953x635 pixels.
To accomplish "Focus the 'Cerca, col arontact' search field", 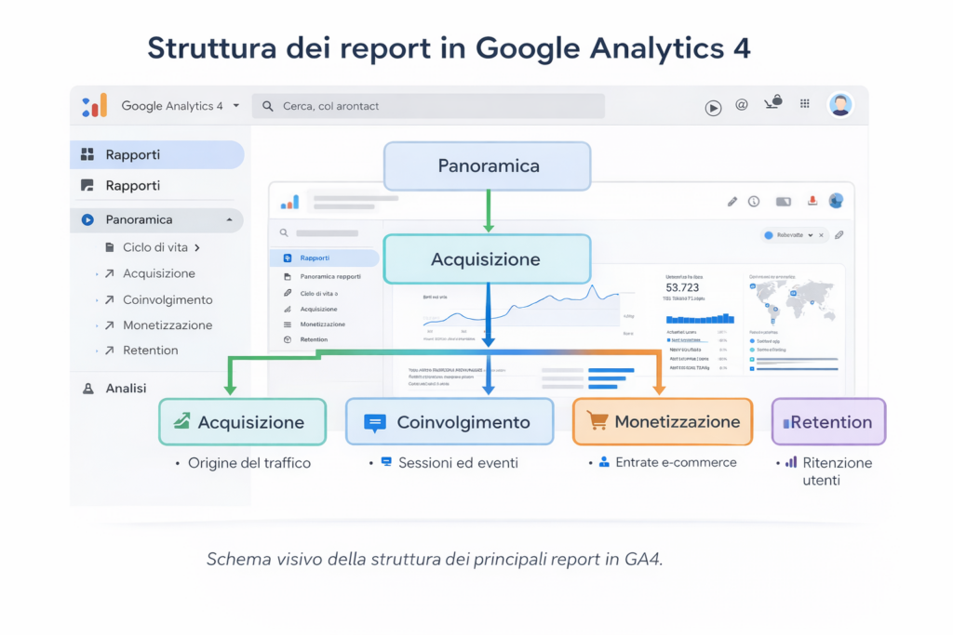I will pyautogui.click(x=428, y=106).
